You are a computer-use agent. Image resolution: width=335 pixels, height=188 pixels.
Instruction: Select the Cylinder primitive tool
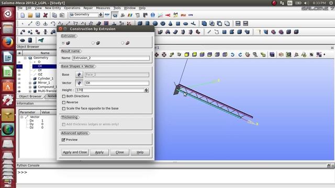148,23
